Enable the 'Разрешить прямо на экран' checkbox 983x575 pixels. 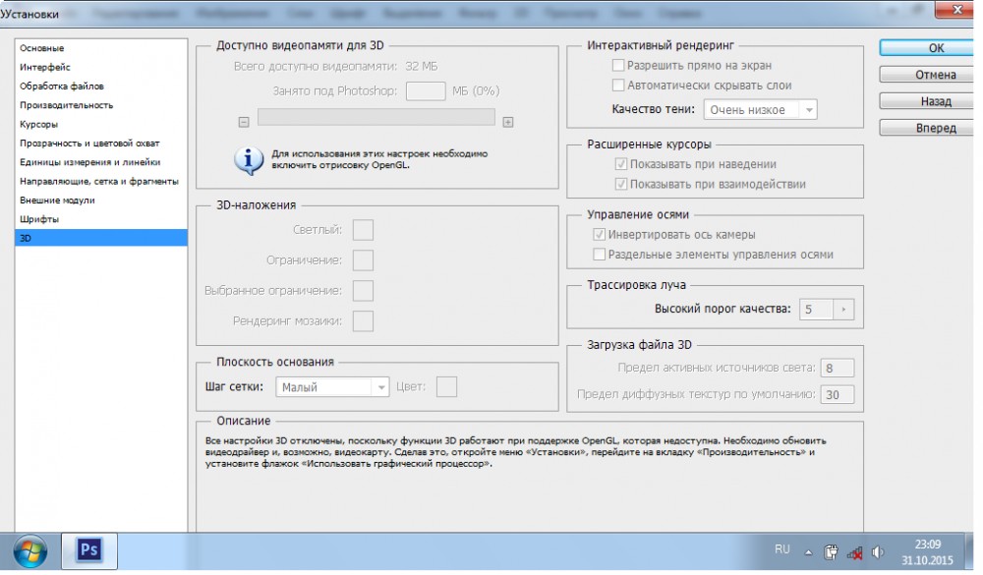(x=618, y=66)
